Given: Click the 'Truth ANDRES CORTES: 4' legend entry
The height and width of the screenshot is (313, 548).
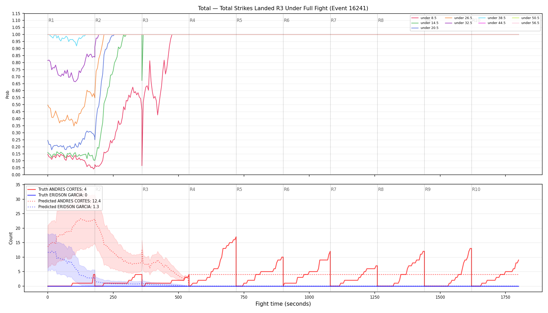Looking at the screenshot, I should point(62,189).
